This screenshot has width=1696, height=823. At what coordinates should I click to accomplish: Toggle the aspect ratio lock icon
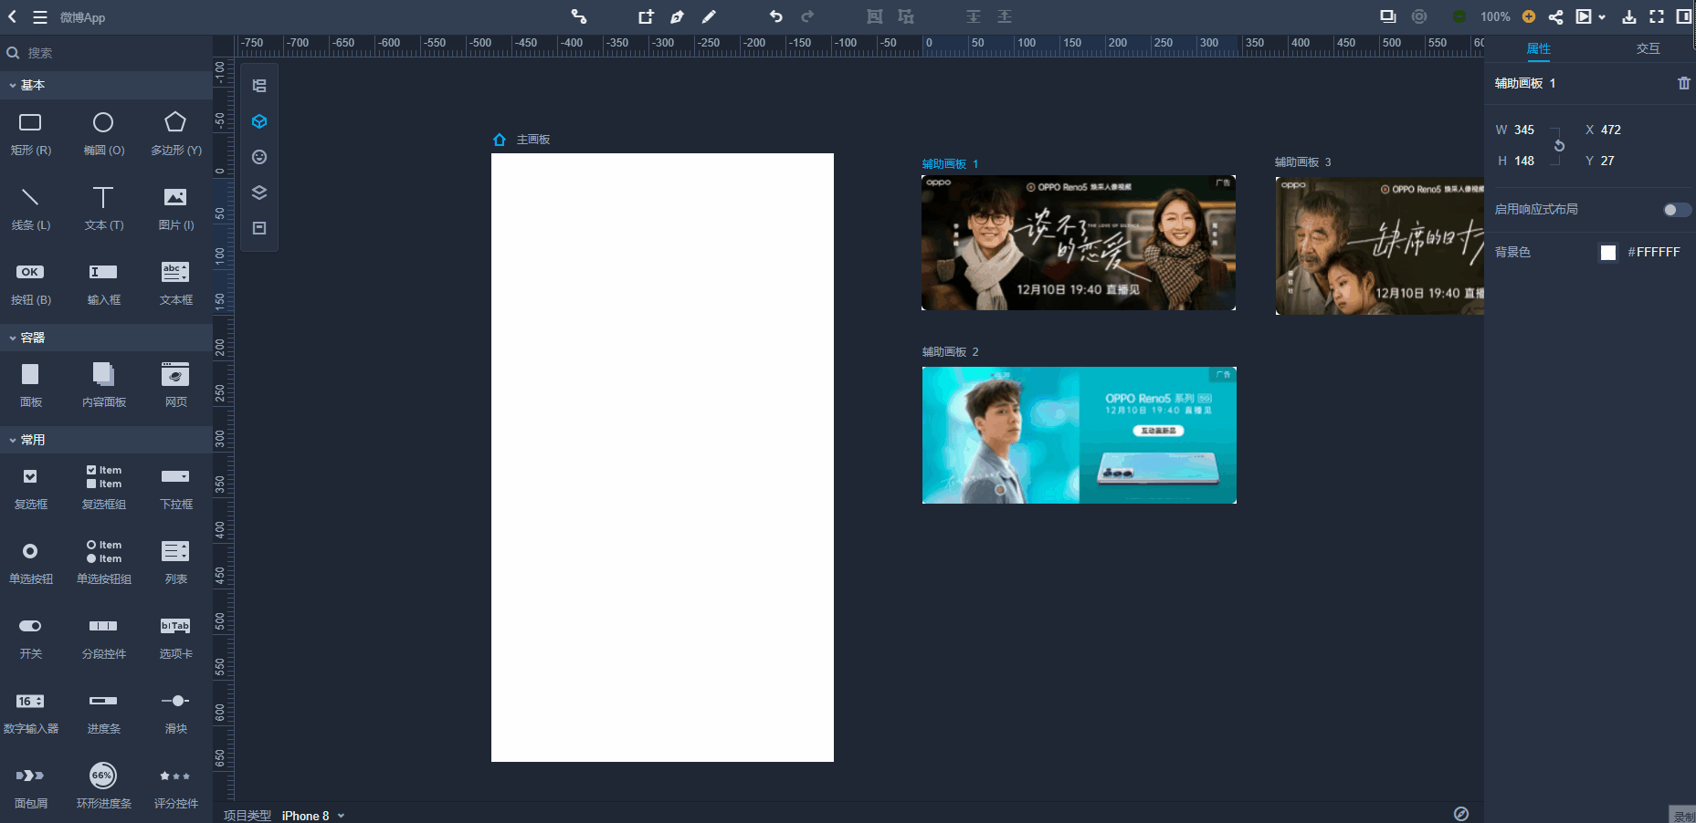[1559, 146]
